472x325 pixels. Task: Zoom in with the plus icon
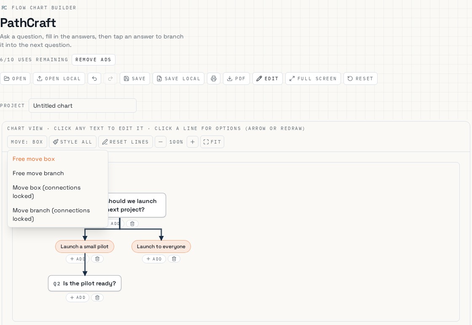tap(193, 142)
